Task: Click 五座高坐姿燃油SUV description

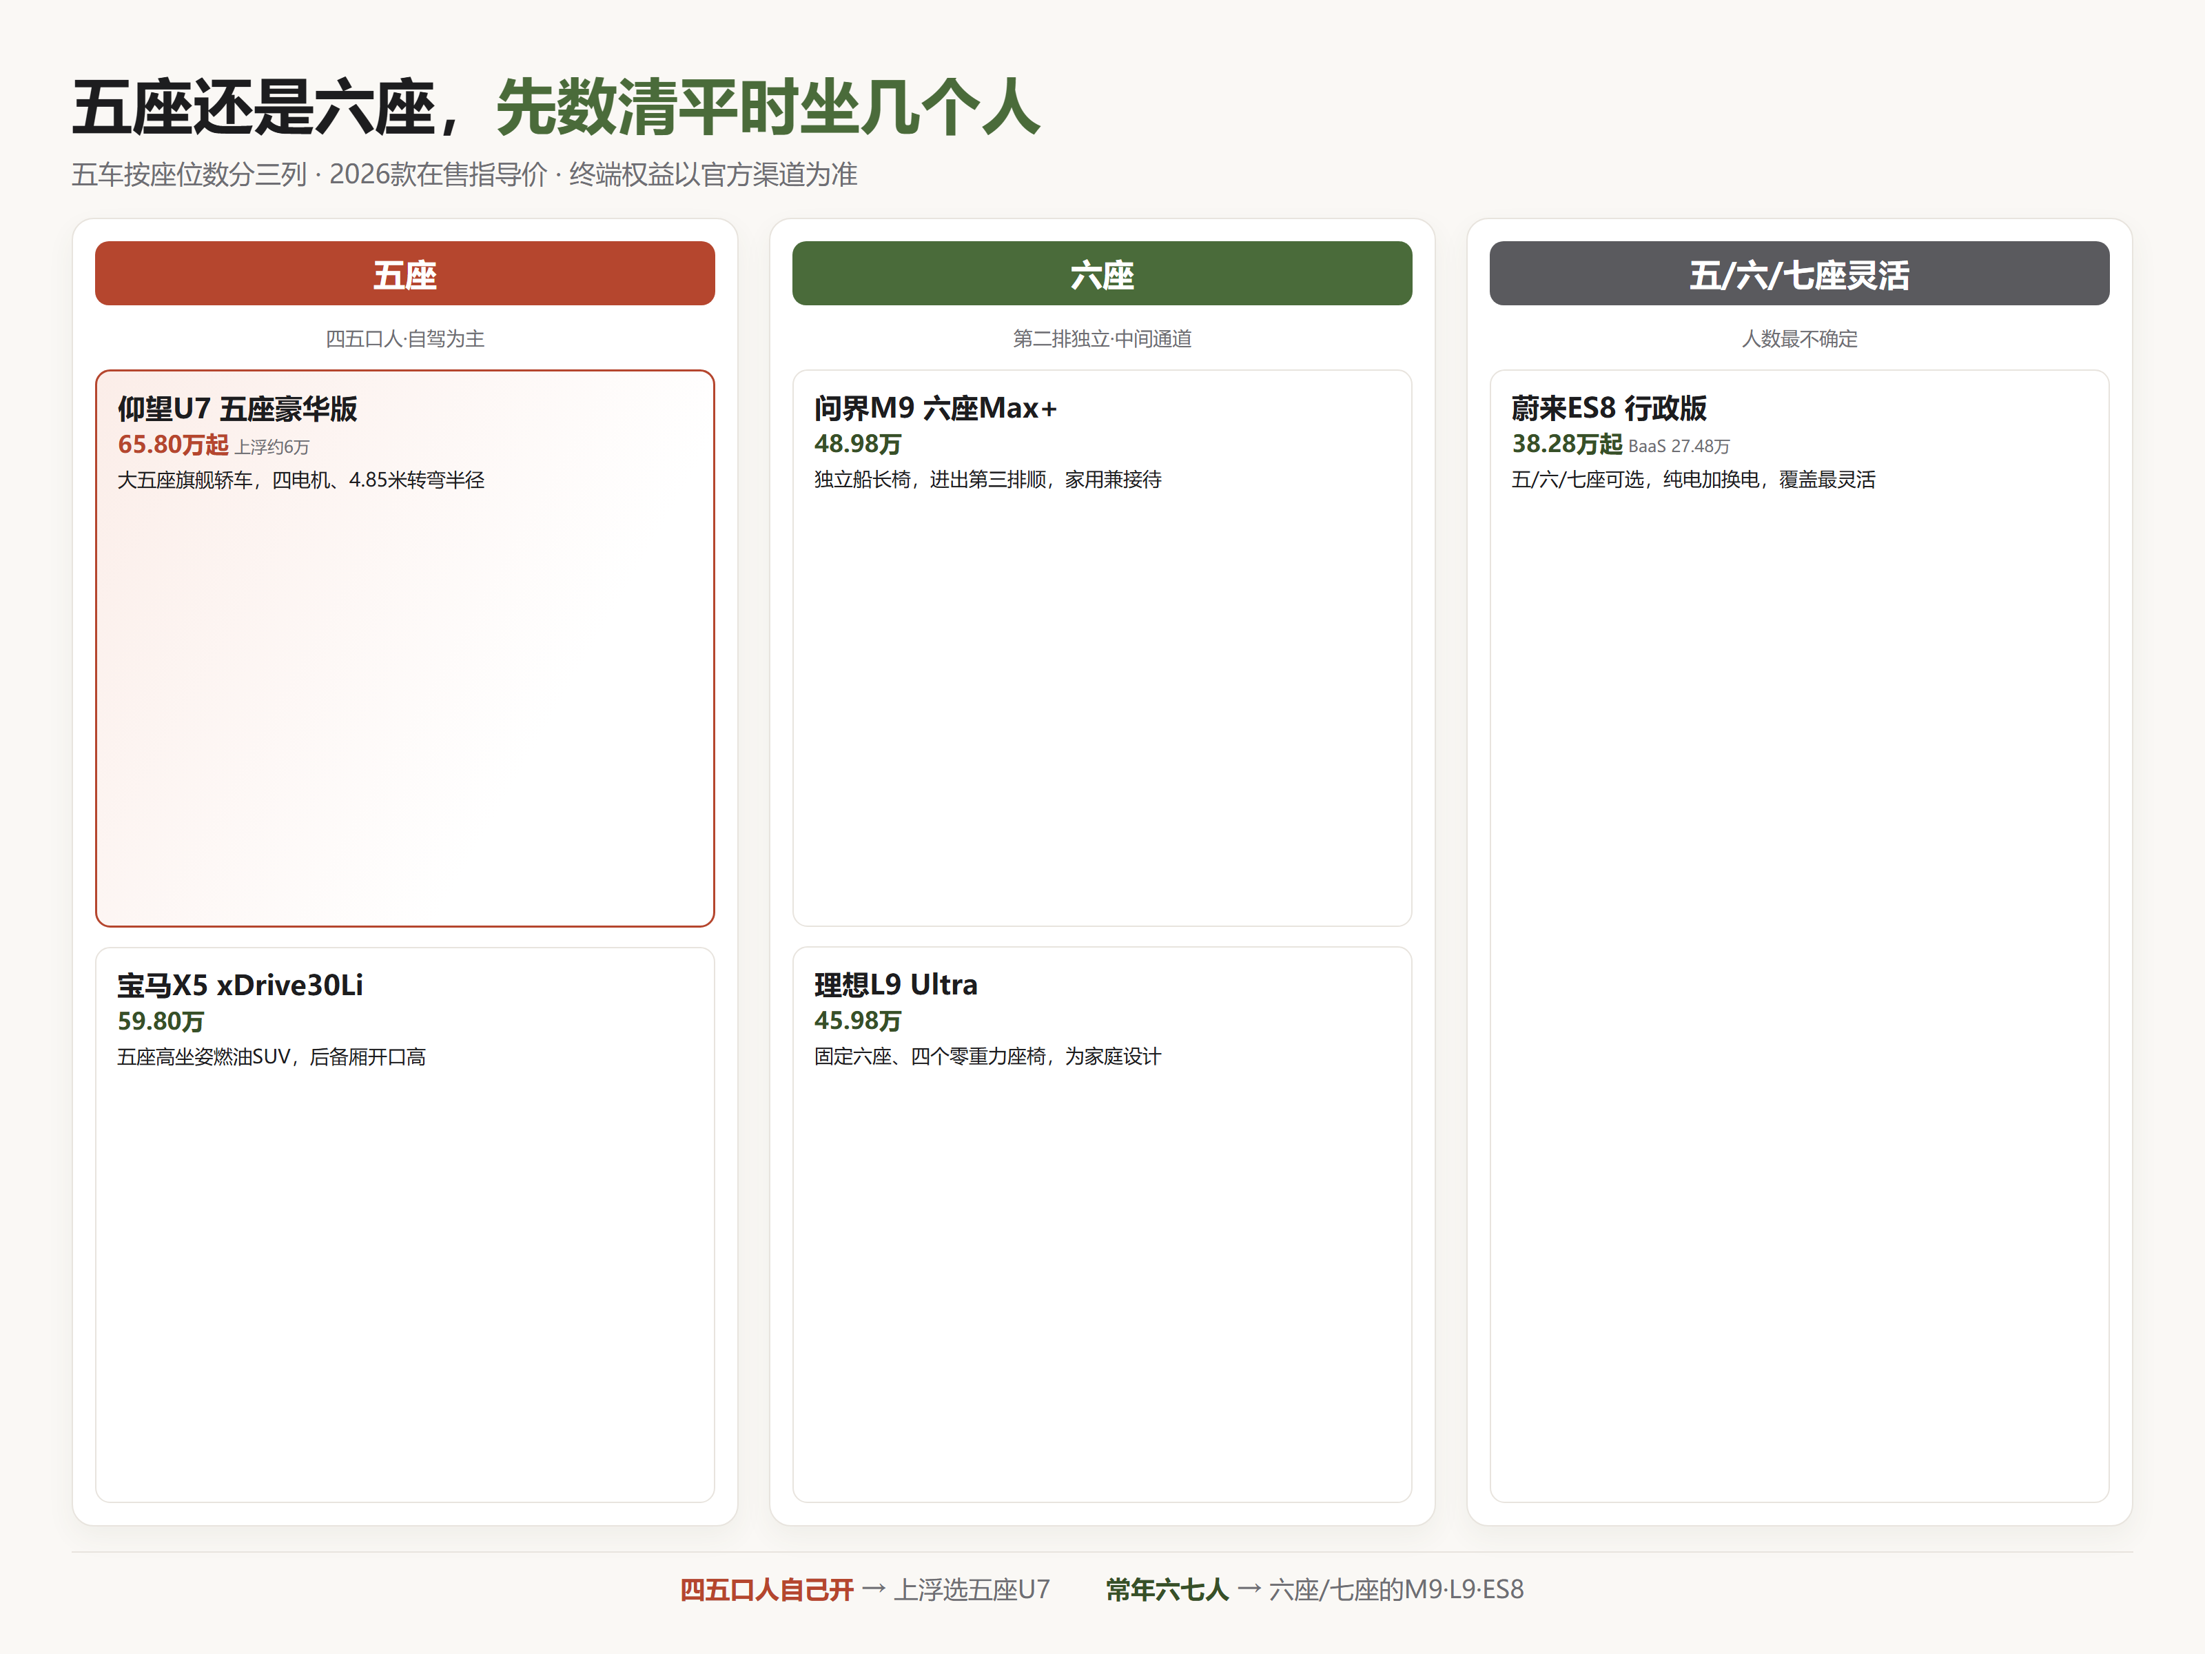Action: (271, 1056)
